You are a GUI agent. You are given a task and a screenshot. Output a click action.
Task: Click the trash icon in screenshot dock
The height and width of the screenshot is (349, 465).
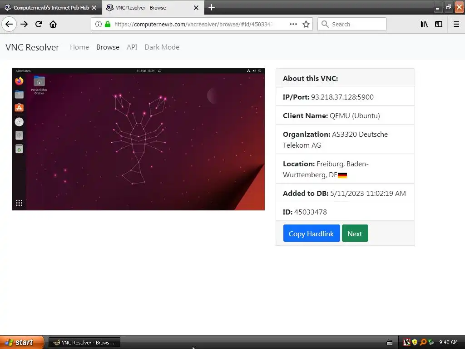tap(19, 149)
